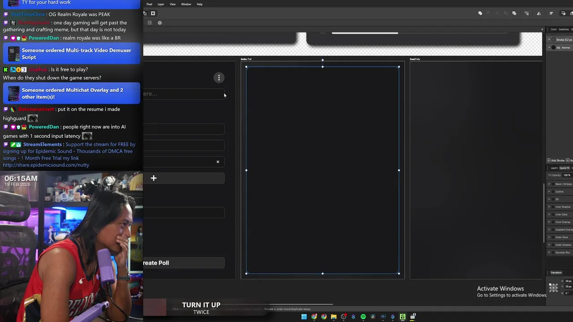Click the Add Stroke button
This screenshot has width=573, height=322.
click(x=556, y=161)
